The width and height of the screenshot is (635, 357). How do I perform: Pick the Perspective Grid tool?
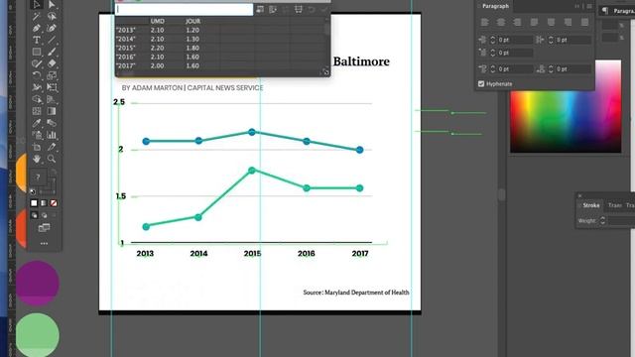point(52,99)
